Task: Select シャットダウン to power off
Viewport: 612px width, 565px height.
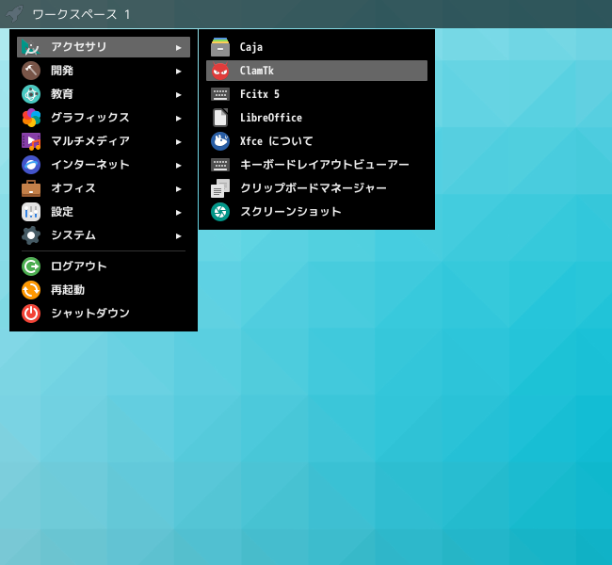Action: pos(90,314)
